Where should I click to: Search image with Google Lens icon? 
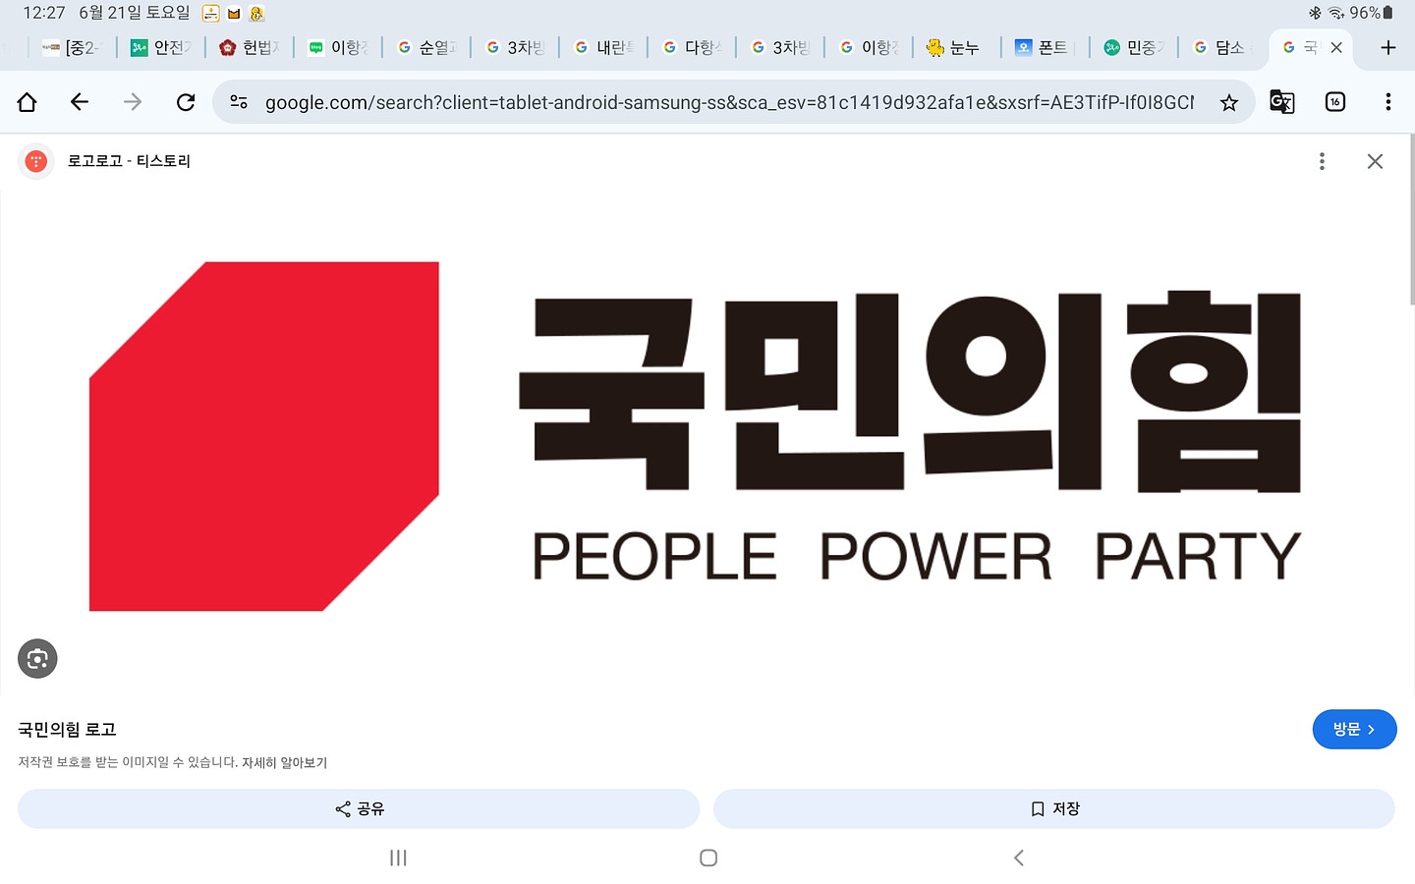(x=37, y=658)
